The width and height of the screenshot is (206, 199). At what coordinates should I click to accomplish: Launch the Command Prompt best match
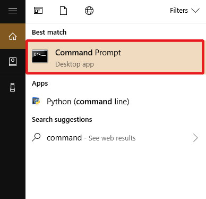tap(115, 57)
